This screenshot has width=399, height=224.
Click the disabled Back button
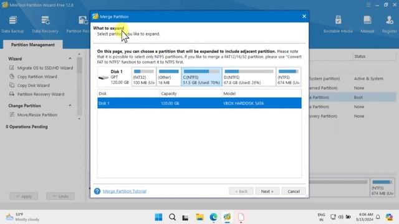click(241, 191)
